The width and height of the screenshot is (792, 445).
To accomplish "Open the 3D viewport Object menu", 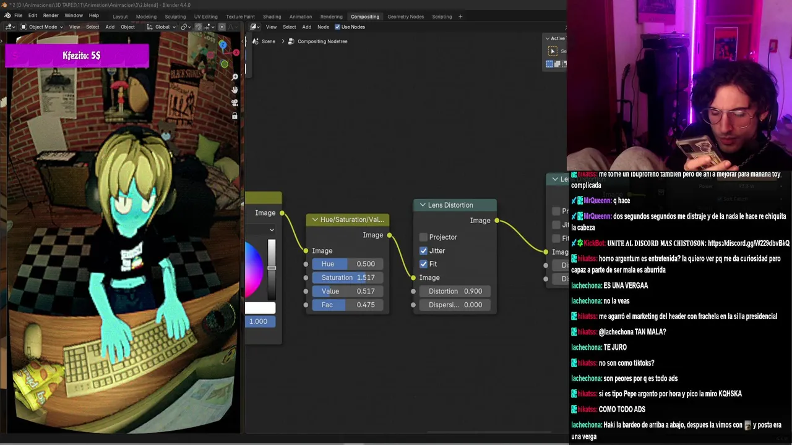I will tap(127, 27).
